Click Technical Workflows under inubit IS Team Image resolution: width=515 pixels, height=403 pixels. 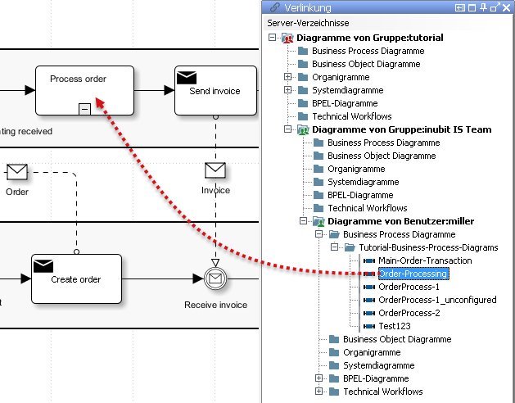(368, 208)
